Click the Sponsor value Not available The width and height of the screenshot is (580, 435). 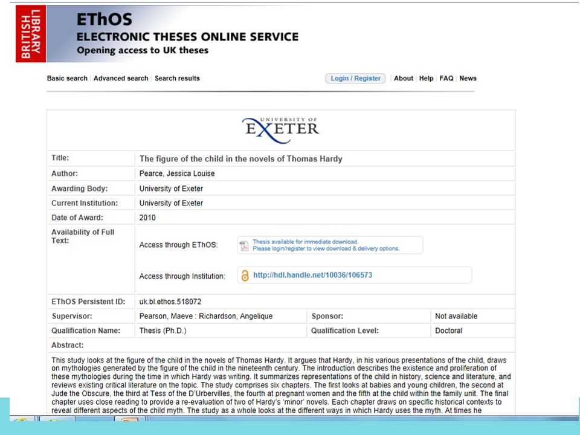pos(456,316)
